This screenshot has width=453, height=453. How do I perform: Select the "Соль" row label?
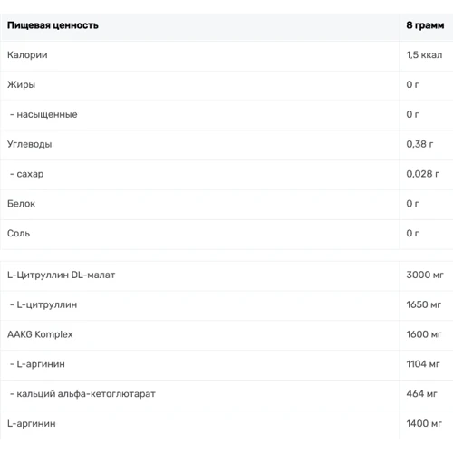pos(18,234)
